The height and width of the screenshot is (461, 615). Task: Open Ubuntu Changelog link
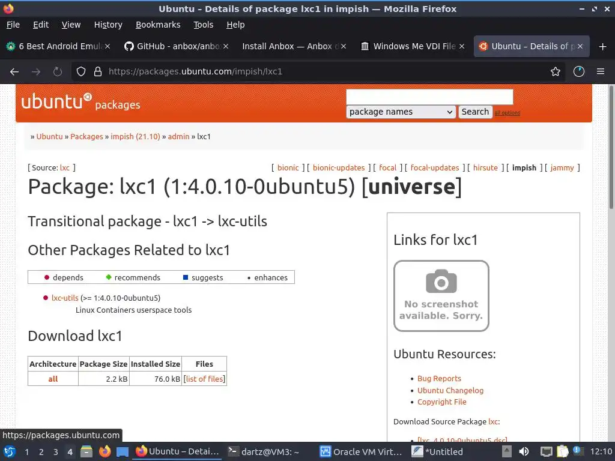[450, 390]
